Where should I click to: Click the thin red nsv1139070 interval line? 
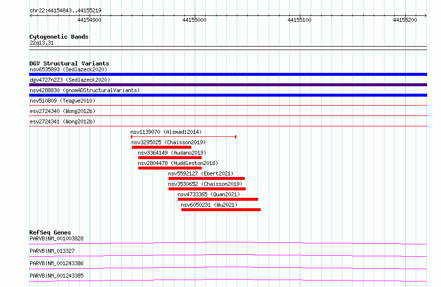[183, 137]
